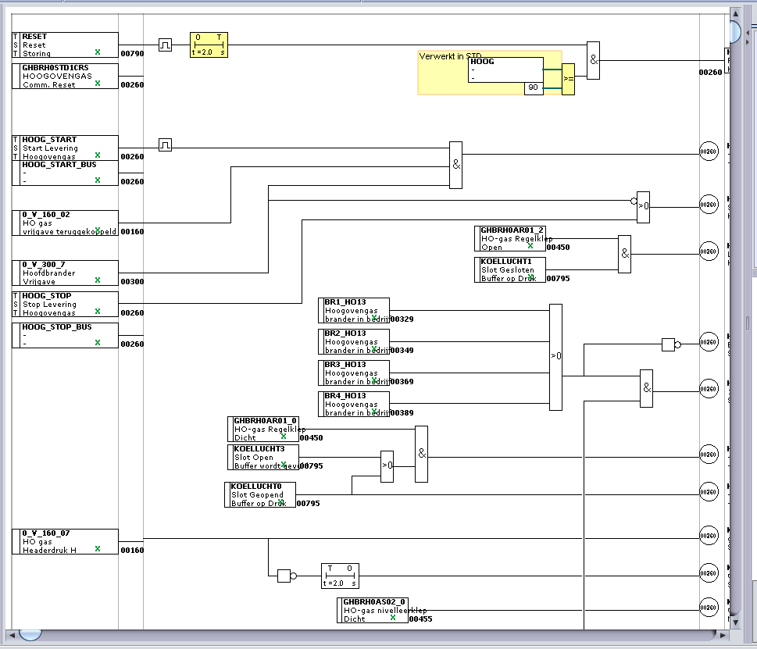Image resolution: width=757 pixels, height=649 pixels.
Task: Select the OR gate joining the BR1–BR4 burners
Action: (x=555, y=357)
